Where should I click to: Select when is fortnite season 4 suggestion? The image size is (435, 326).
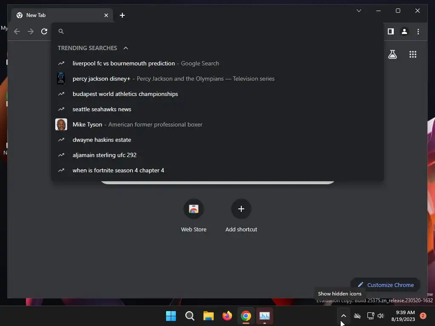coord(217,170)
